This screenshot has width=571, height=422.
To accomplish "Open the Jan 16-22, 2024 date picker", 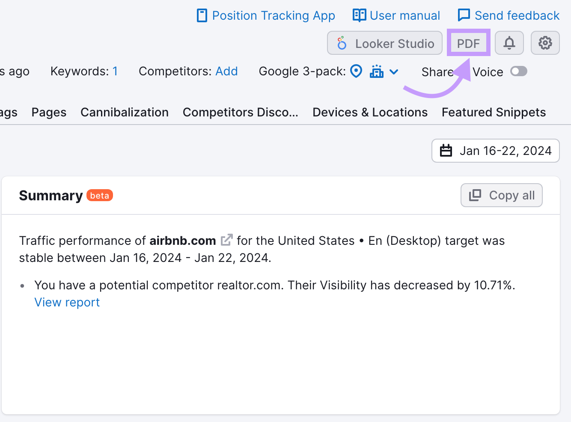I will [495, 151].
